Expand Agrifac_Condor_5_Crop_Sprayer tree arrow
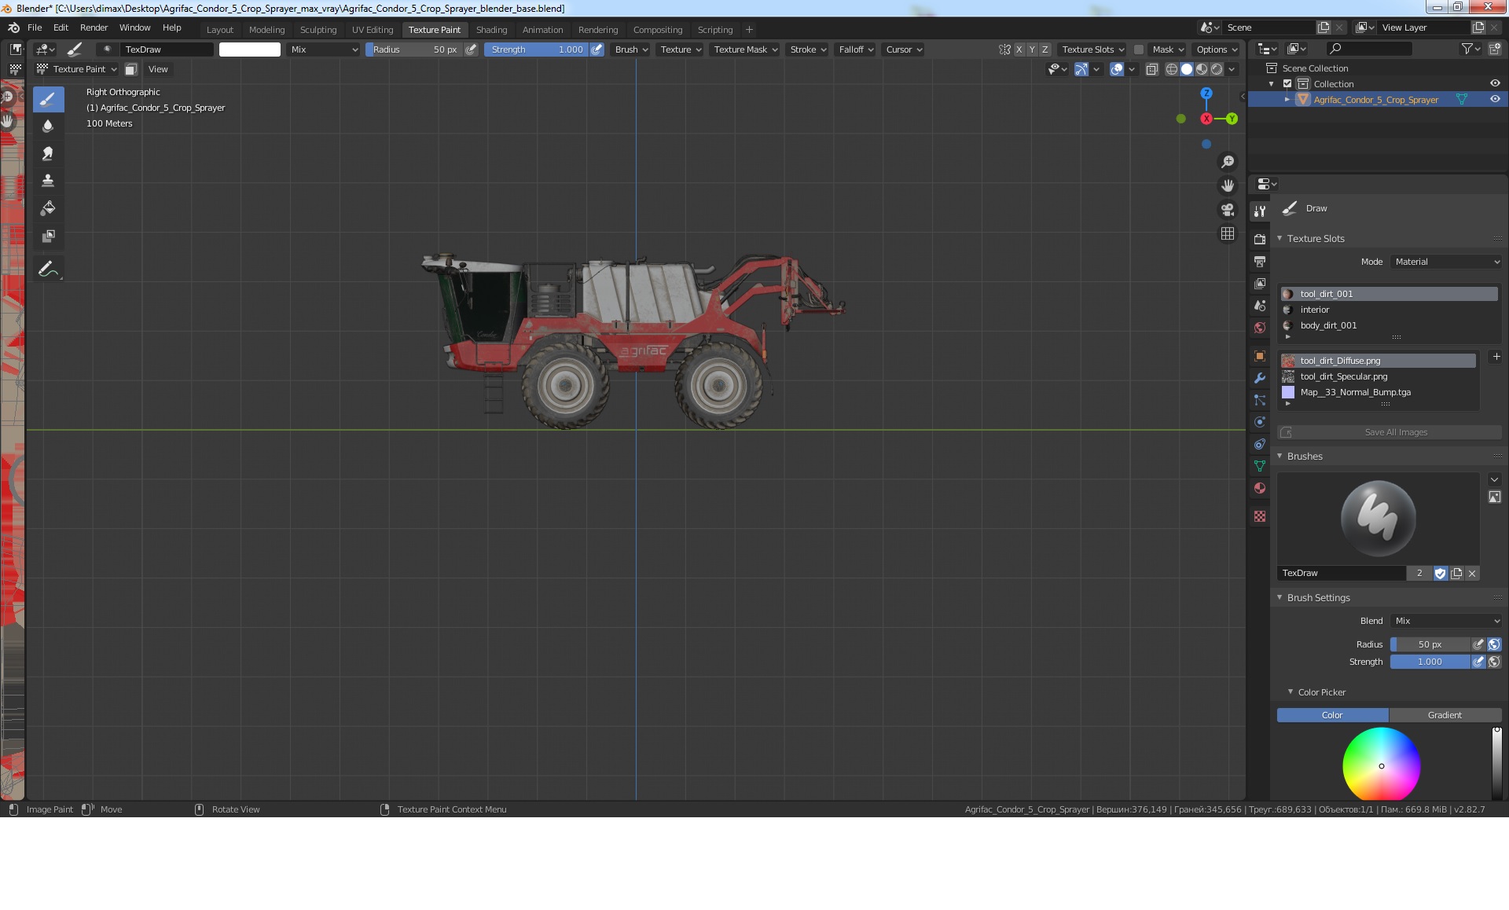This screenshot has width=1509, height=910. click(1287, 100)
